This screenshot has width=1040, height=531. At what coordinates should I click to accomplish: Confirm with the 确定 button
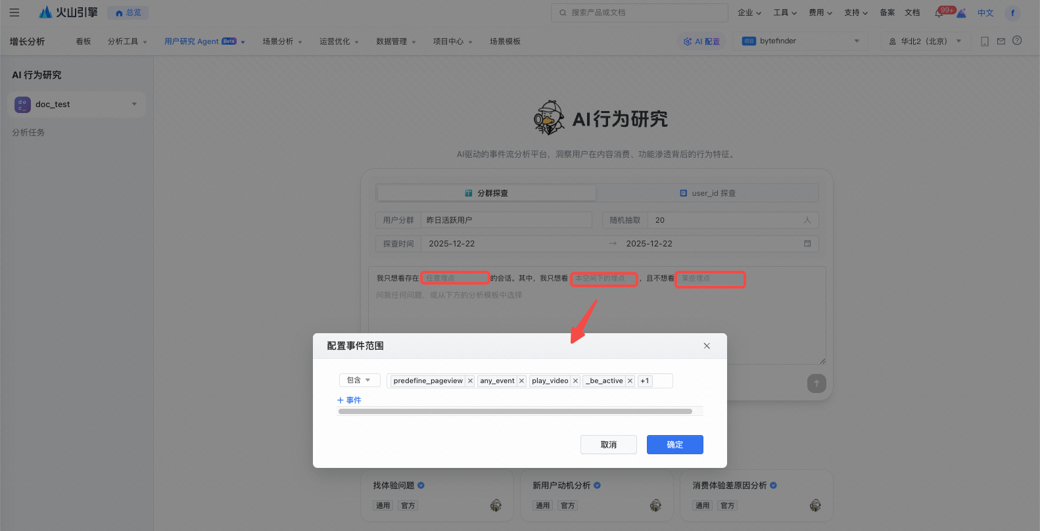coord(675,445)
